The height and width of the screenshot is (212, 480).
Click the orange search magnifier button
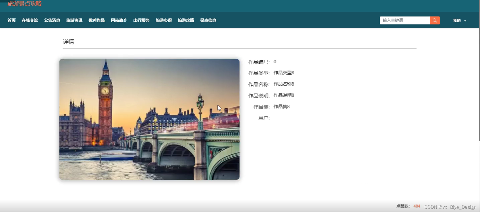(x=435, y=20)
